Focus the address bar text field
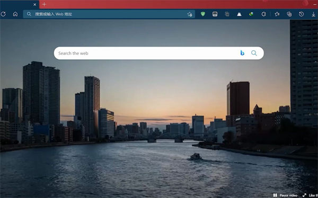The image size is (318, 198). click(109, 14)
